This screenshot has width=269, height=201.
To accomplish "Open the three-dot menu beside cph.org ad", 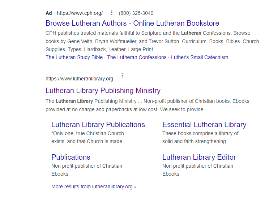I will 112,13.
